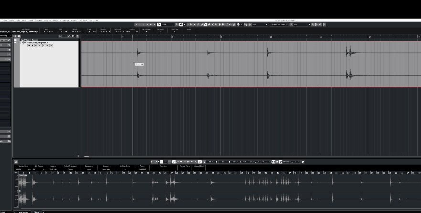Select the Line tool in main toolbar
The height and width of the screenshot is (213, 421).
click(227, 24)
